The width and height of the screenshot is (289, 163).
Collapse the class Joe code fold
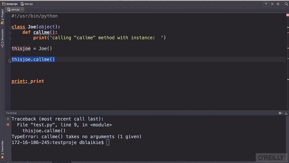(10, 27)
